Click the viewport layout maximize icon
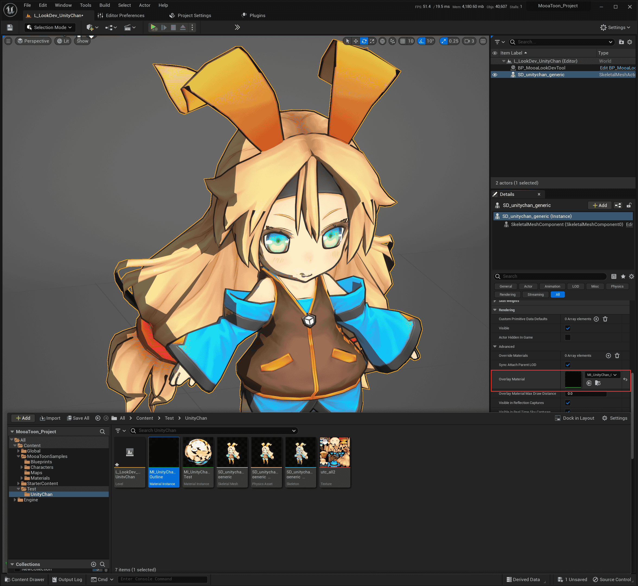 click(483, 41)
